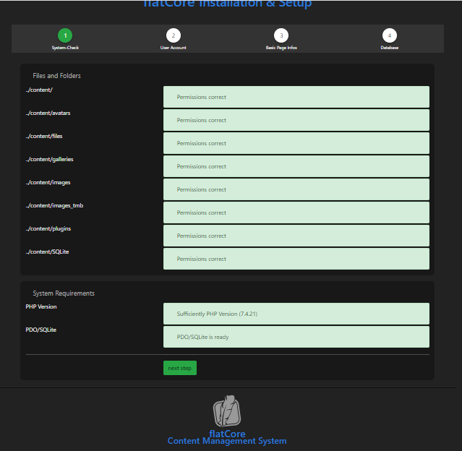
Task: Select step 2 User Account circle
Action: tap(173, 35)
